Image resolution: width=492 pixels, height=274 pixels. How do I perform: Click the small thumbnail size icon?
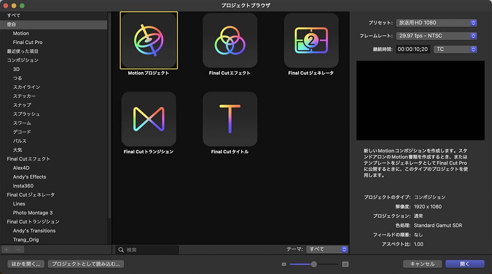click(x=284, y=264)
